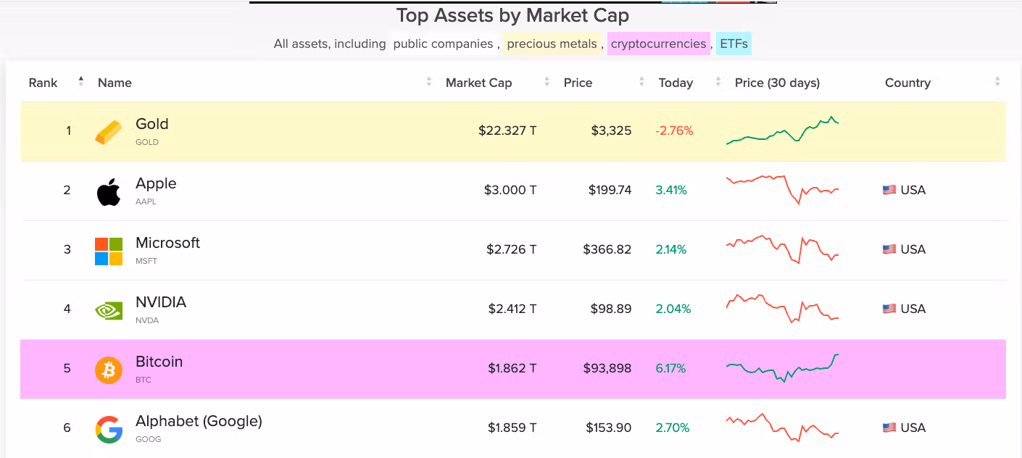The height and width of the screenshot is (458, 1022).
Task: Click the USA flag next to Apple
Action: (x=888, y=190)
